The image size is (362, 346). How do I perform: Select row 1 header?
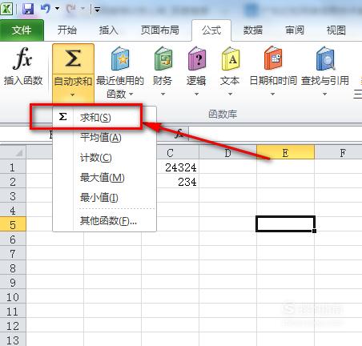(x=13, y=167)
